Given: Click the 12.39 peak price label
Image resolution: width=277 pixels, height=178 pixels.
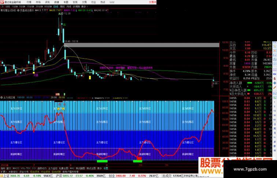Looking at the screenshot, I should tap(67, 14).
